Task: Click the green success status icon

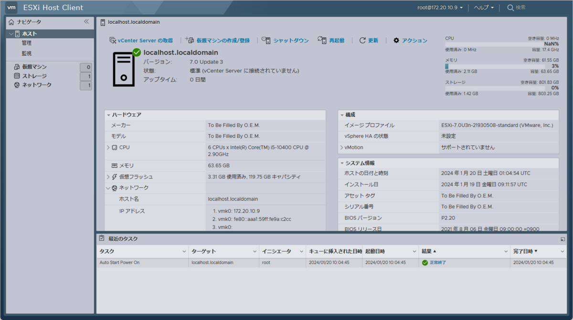Action: pyautogui.click(x=424, y=263)
